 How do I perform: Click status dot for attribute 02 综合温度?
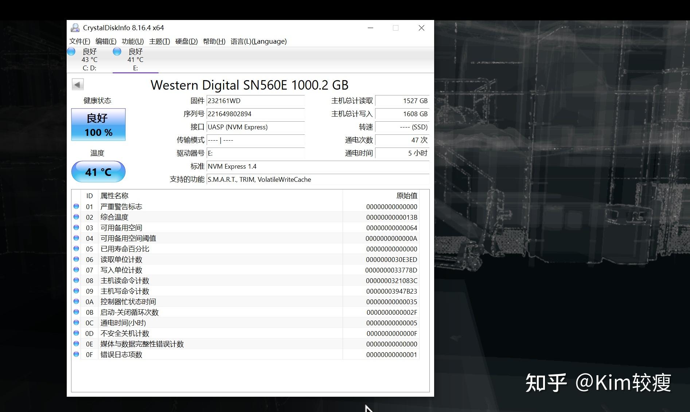point(76,217)
